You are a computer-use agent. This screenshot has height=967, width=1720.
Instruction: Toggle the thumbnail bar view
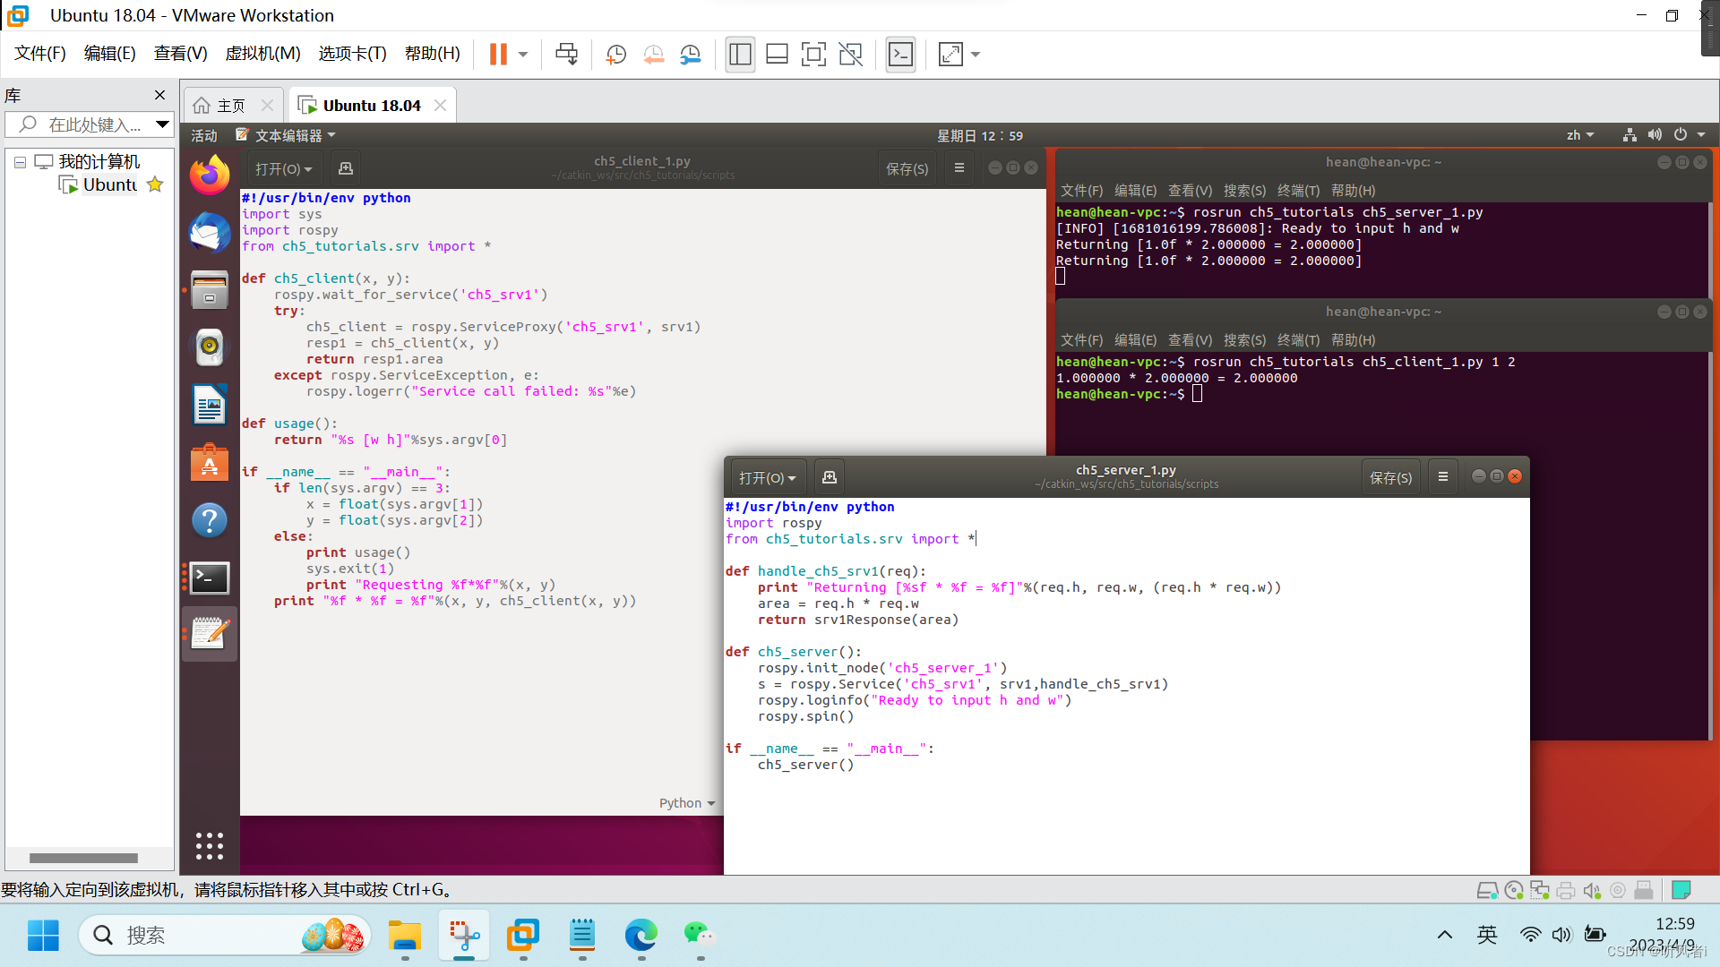[777, 55]
